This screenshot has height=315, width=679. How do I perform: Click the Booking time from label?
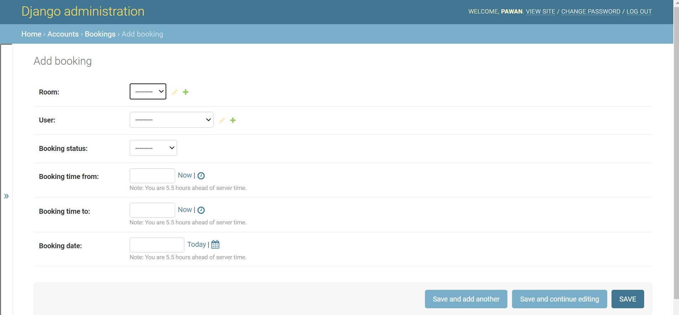[x=69, y=176]
